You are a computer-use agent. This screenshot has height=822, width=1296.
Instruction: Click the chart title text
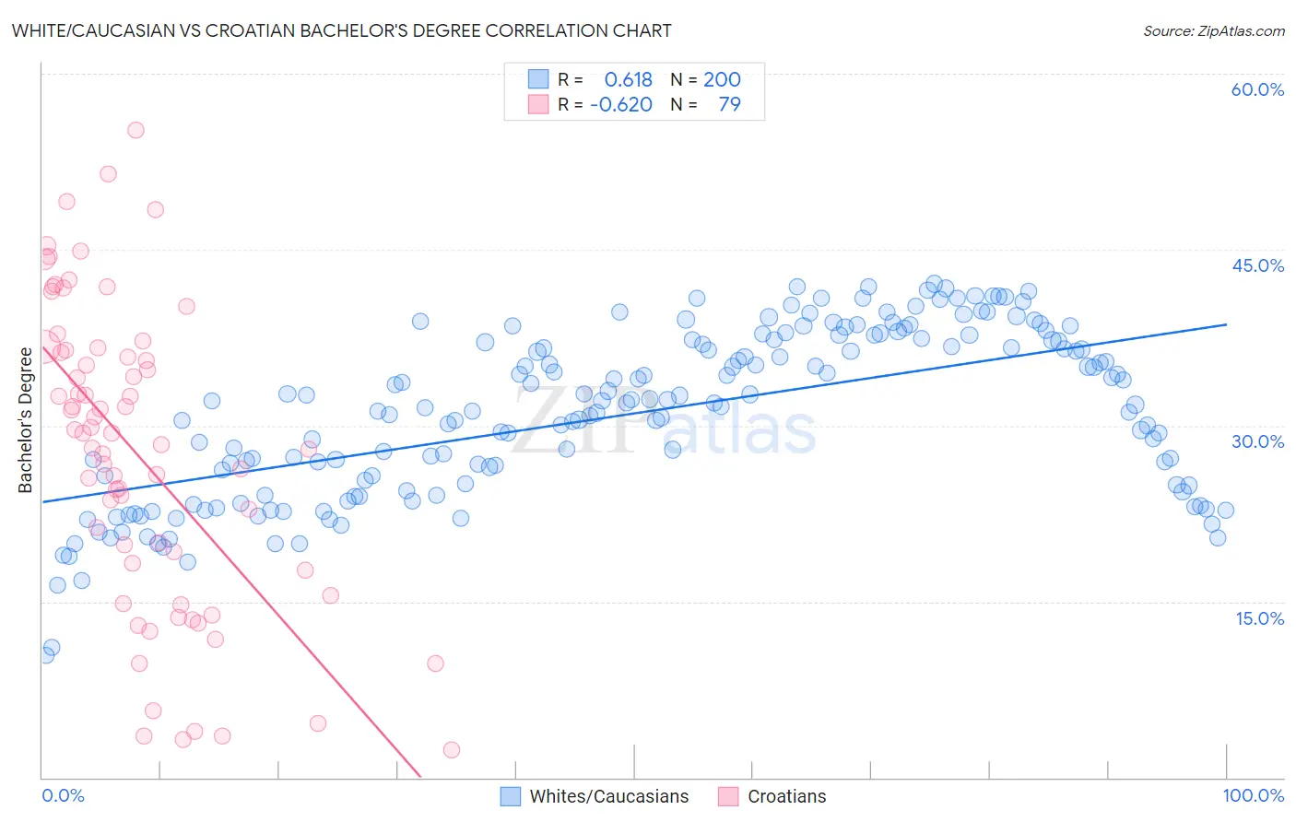coord(341,30)
